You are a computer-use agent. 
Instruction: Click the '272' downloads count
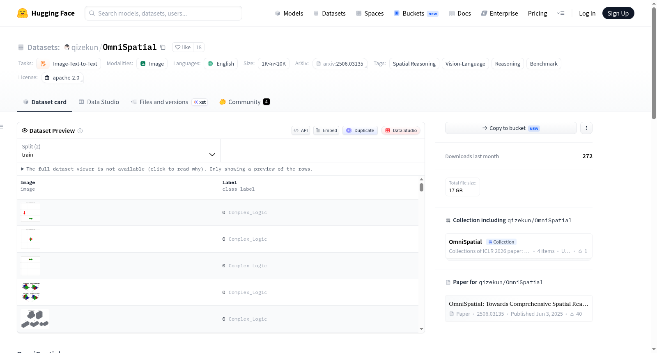[x=587, y=156]
